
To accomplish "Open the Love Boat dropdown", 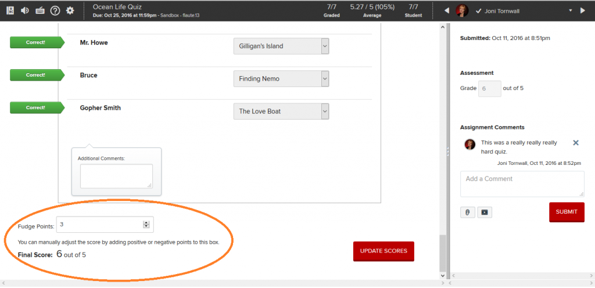I will [x=281, y=111].
